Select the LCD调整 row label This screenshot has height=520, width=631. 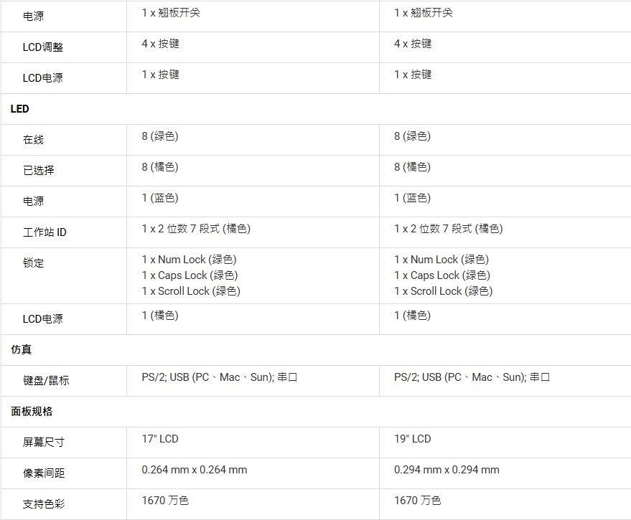click(42, 47)
